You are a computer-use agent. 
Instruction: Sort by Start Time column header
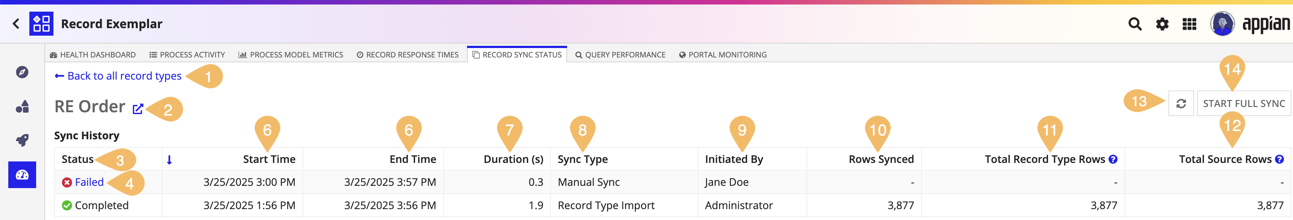[269, 159]
